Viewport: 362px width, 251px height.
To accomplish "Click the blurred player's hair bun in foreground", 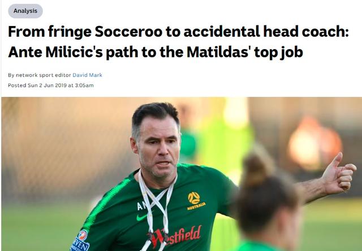I will pos(255,170).
